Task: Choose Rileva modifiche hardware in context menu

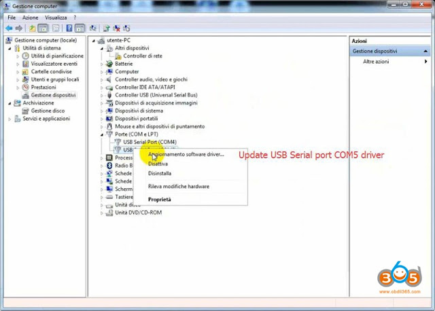Action: [x=179, y=187]
